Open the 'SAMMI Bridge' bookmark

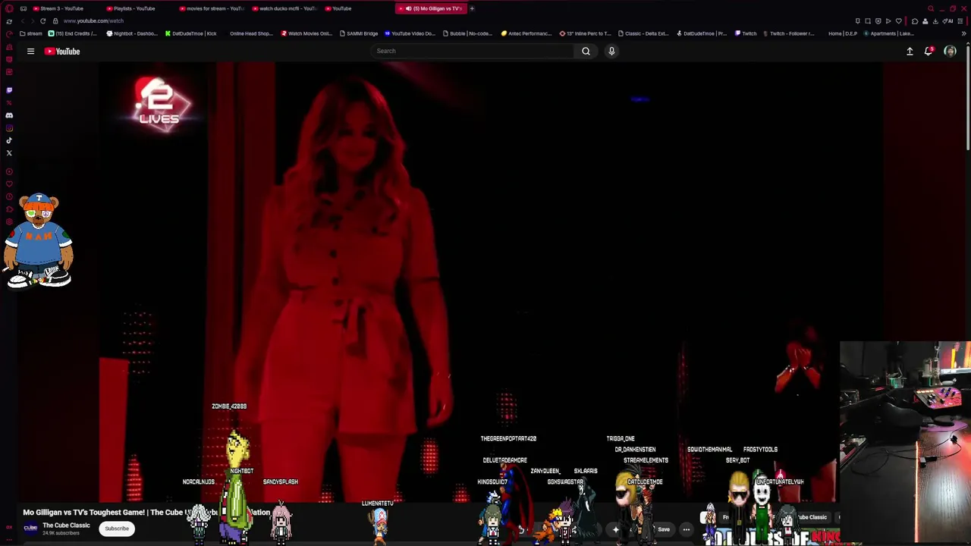click(x=359, y=33)
